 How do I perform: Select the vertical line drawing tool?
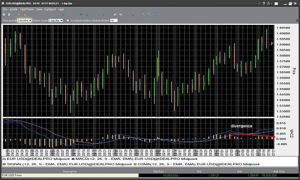(x=104, y=14)
